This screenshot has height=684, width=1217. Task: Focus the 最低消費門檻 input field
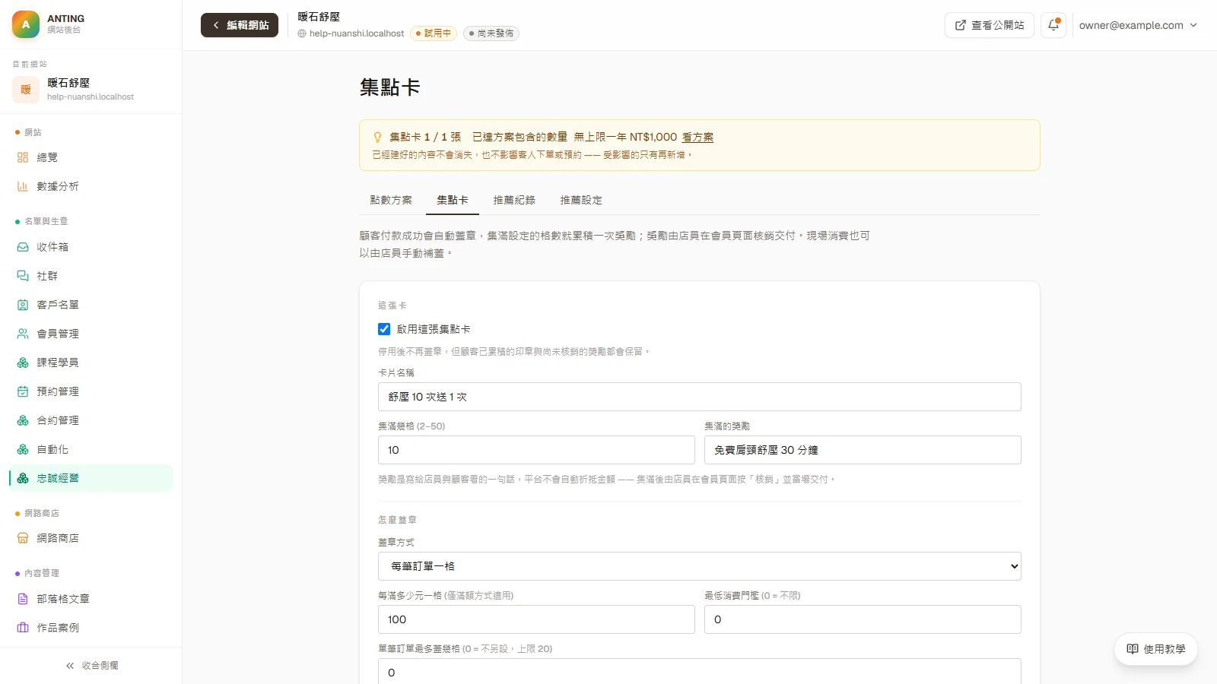pos(863,619)
